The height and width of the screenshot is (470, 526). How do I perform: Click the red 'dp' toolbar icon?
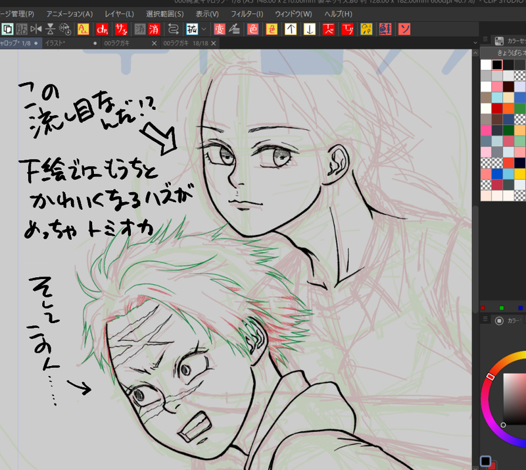(102, 29)
